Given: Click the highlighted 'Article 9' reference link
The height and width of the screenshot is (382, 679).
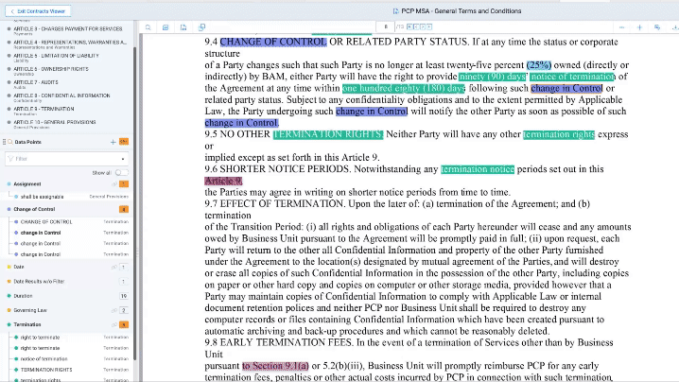Looking at the screenshot, I should (223, 181).
